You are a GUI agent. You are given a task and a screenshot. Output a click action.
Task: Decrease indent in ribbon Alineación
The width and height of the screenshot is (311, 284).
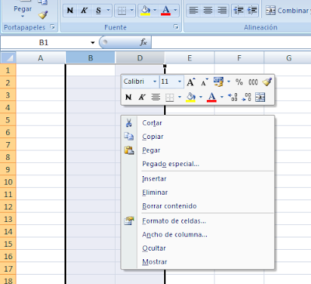coord(238,11)
